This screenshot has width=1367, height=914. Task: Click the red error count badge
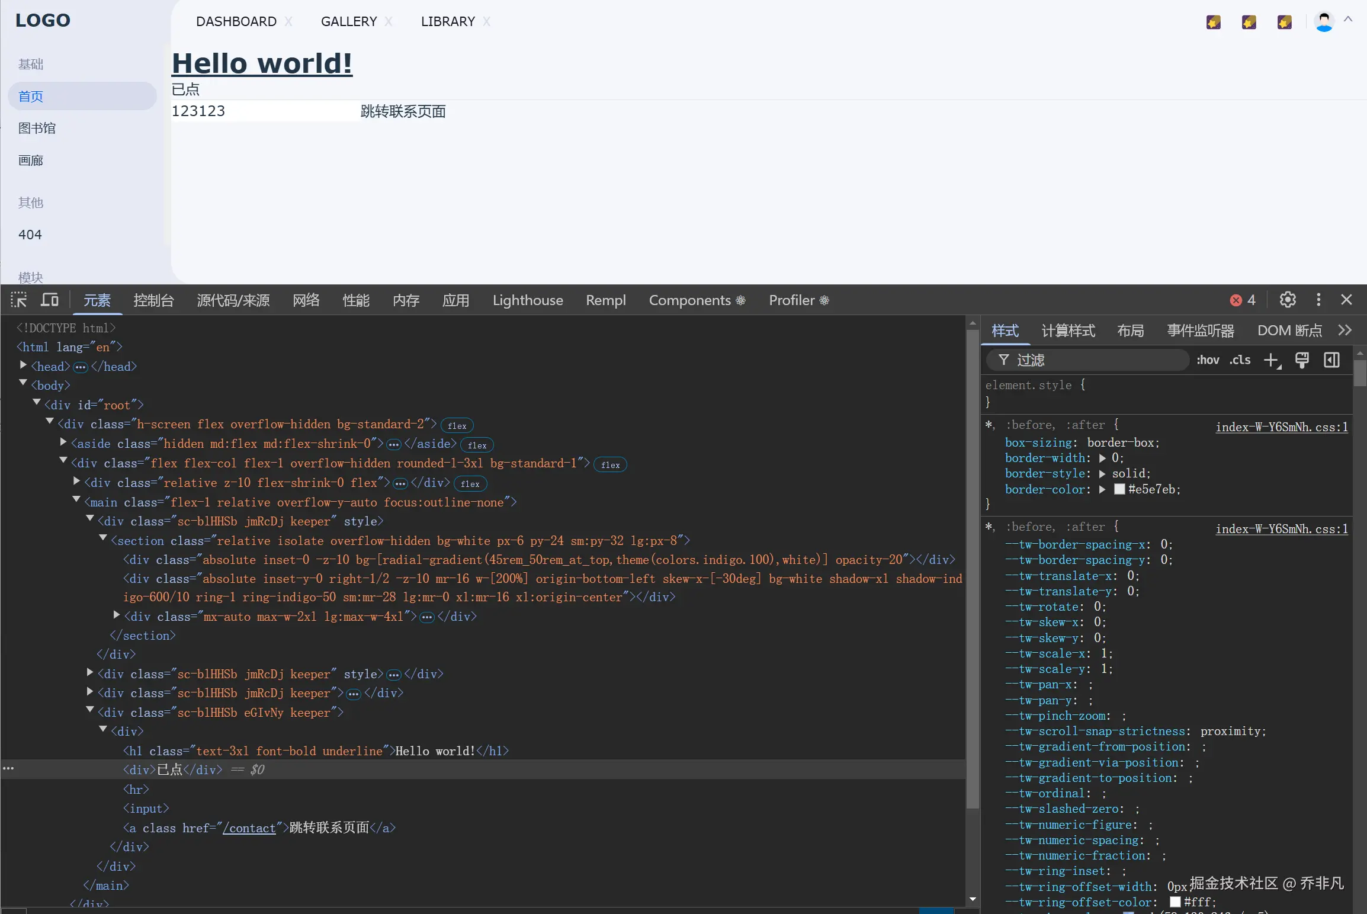point(1242,300)
